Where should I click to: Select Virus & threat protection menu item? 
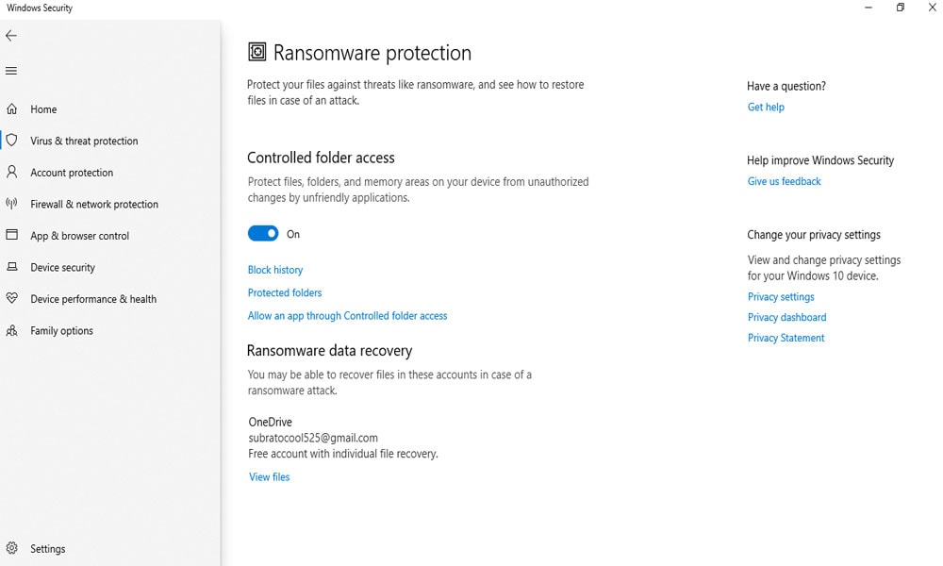point(84,141)
